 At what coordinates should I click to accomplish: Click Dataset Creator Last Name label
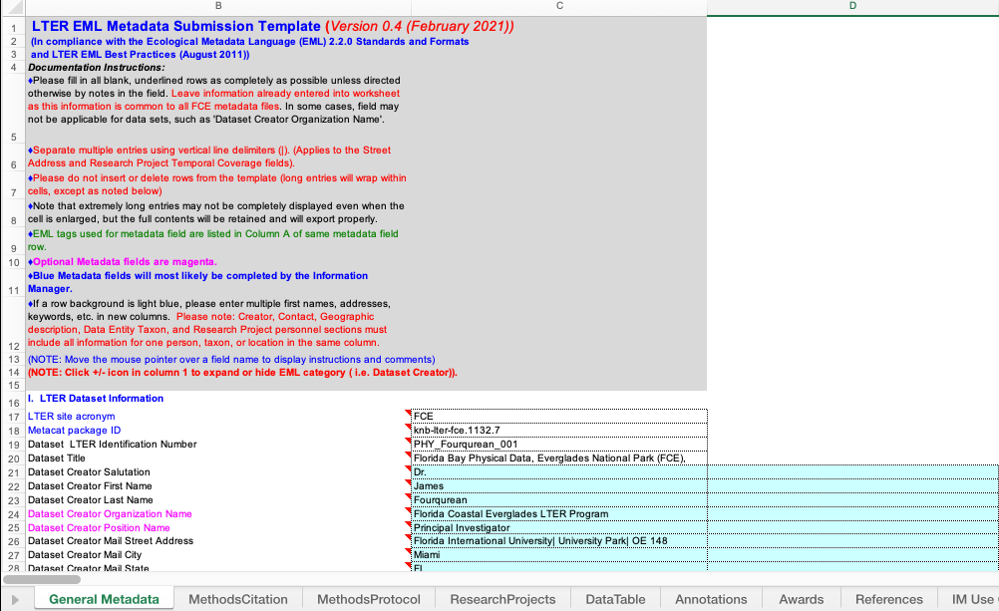pos(90,500)
